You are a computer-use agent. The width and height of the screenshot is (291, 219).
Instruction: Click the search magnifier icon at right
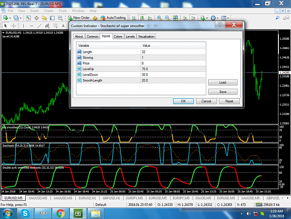tap(277, 18)
